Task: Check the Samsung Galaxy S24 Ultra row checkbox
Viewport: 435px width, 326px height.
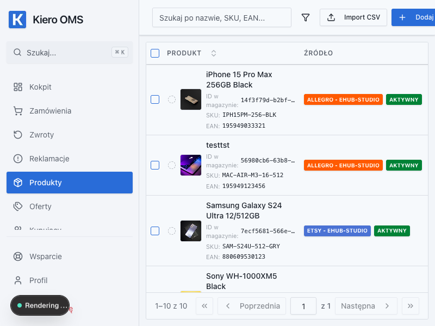Action: tap(155, 231)
